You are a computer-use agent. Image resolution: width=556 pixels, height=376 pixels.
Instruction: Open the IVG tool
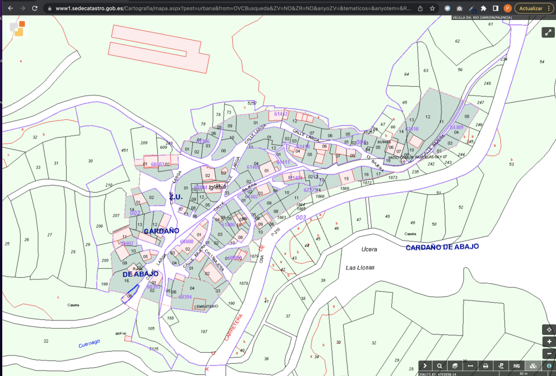point(517,366)
